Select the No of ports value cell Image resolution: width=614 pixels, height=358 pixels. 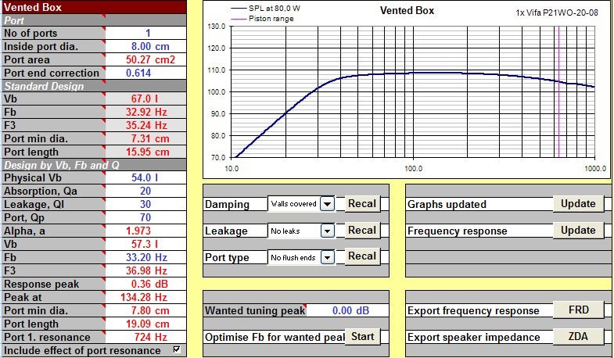point(147,33)
